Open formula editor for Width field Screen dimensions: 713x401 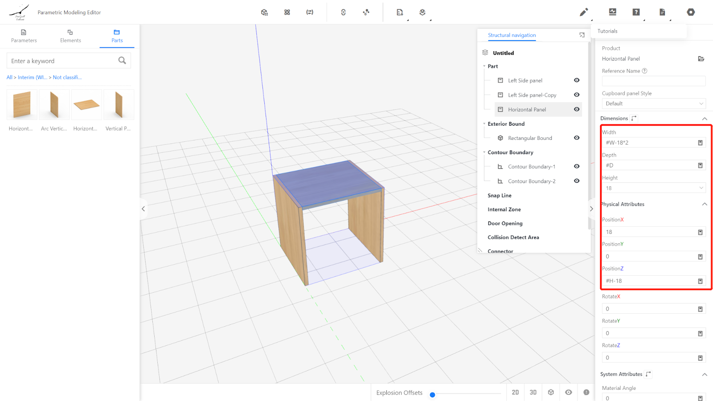coord(700,143)
